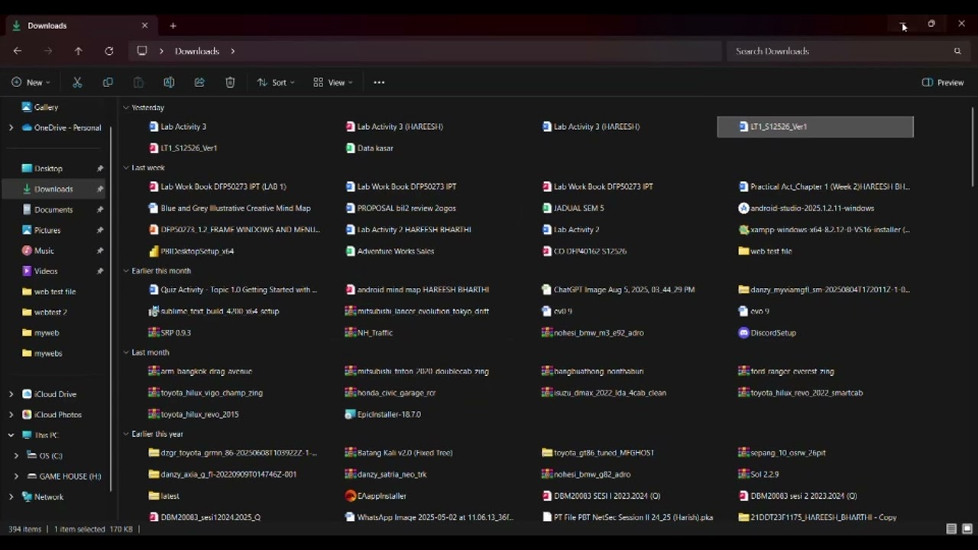The height and width of the screenshot is (550, 978).
Task: Refresh the Downloads folder
Action: tap(108, 51)
